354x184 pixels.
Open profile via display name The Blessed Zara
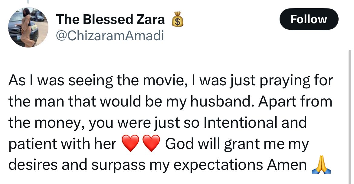click(110, 19)
